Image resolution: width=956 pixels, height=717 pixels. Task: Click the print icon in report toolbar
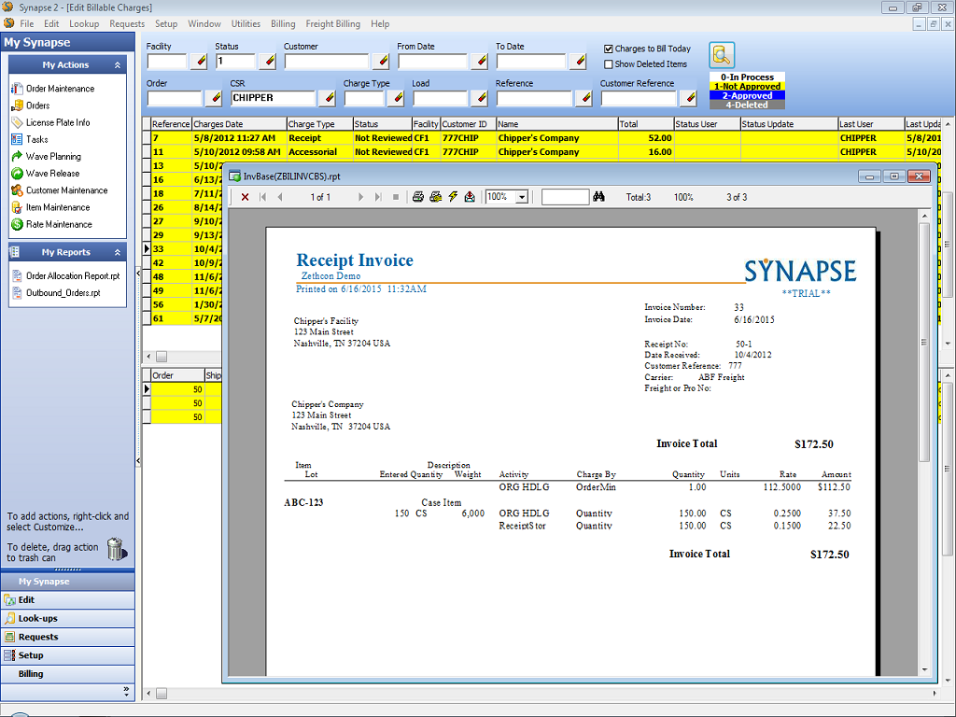pos(417,197)
